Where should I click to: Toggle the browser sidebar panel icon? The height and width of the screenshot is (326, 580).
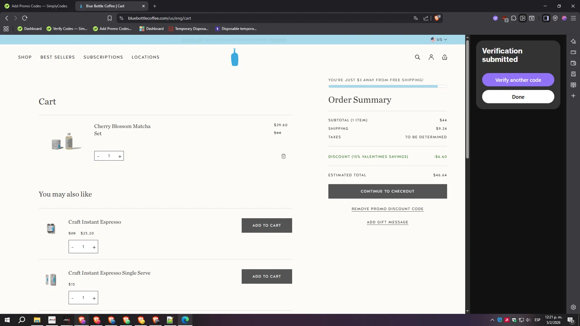coord(546,18)
